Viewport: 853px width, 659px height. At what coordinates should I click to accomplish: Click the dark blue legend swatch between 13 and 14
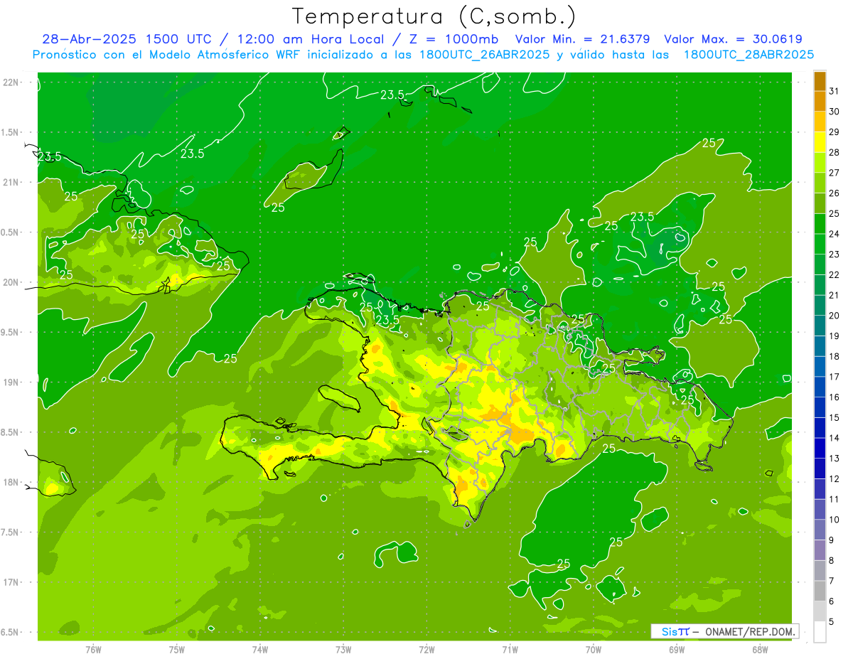820,448
